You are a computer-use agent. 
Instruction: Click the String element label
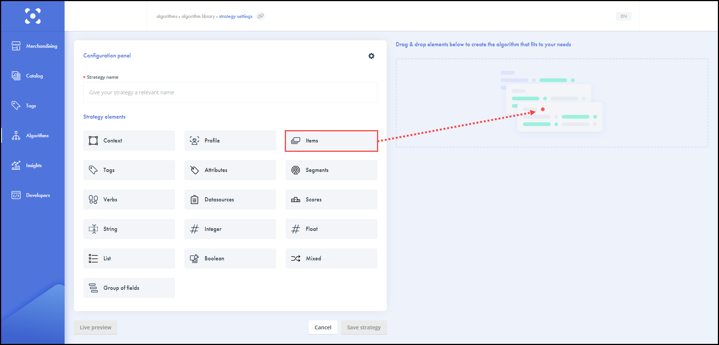(110, 229)
